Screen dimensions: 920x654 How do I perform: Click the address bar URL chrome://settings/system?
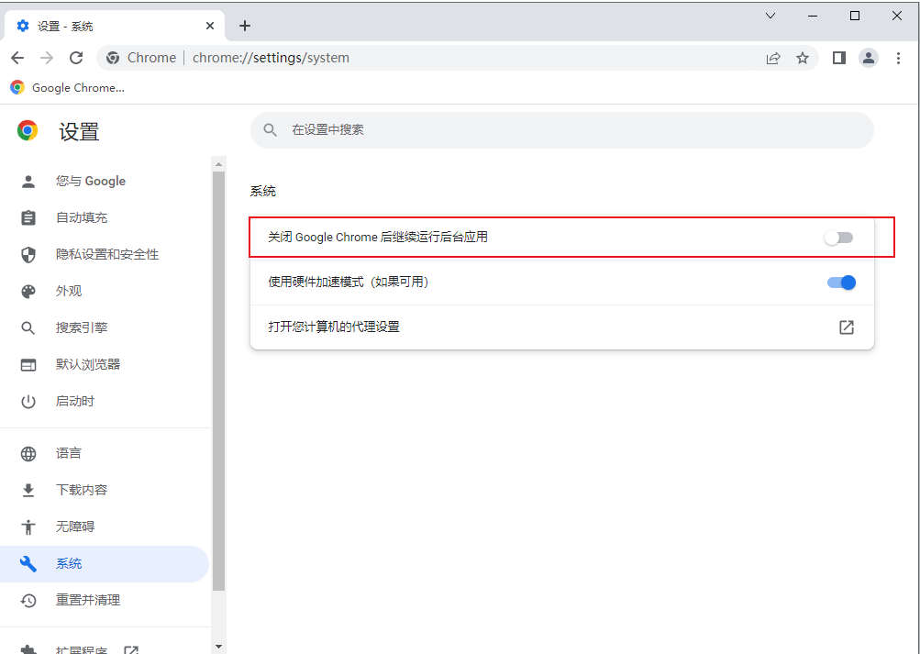272,58
